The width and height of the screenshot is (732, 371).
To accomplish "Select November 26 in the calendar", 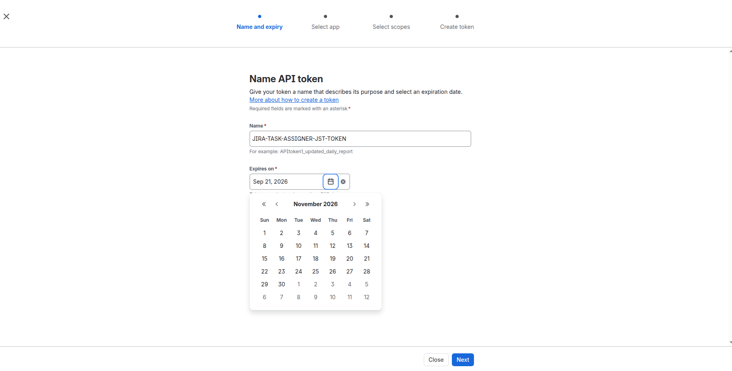I will pos(333,272).
